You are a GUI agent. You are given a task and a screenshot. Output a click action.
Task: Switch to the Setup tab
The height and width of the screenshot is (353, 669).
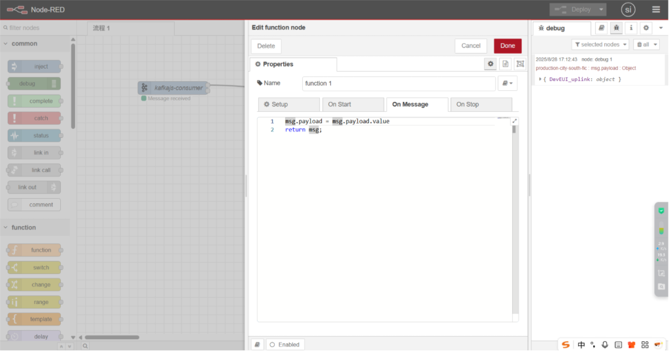(288, 105)
